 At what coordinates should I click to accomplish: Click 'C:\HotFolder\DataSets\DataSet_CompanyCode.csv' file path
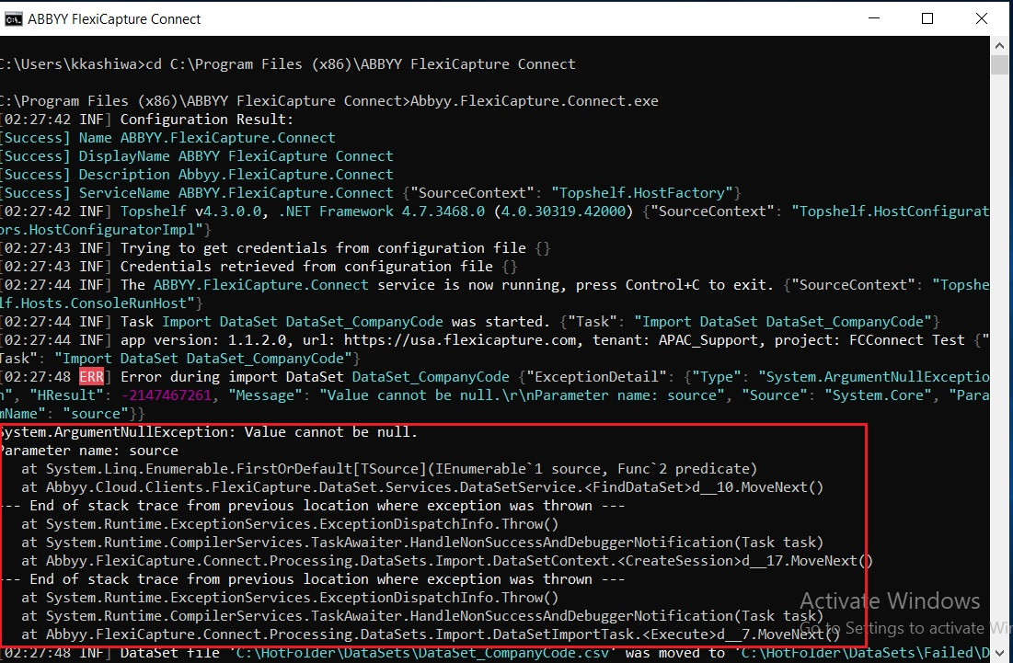point(423,653)
